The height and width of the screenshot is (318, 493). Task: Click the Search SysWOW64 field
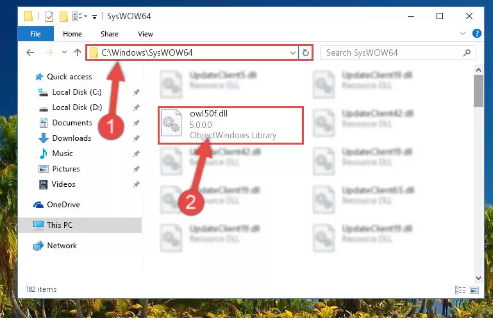[397, 52]
